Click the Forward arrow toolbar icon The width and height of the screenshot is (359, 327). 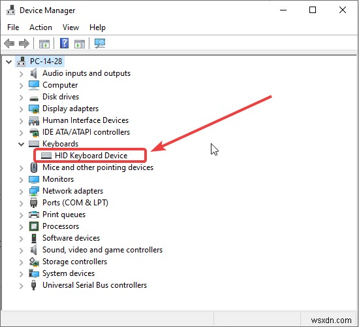(24, 43)
